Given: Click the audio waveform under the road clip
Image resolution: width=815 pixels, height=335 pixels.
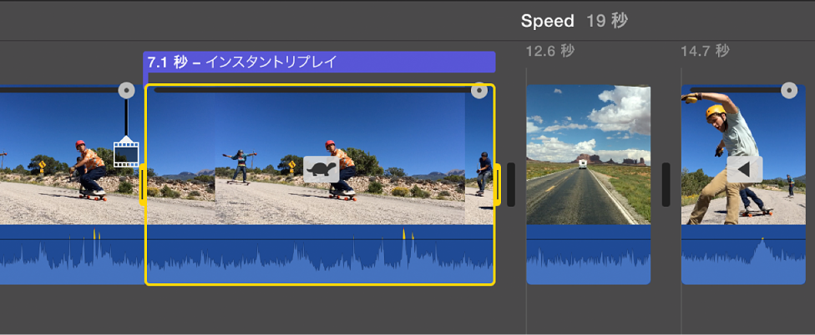Looking at the screenshot, I should click(589, 254).
